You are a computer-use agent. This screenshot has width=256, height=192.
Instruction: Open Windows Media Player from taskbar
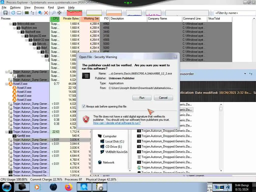pos(37,187)
